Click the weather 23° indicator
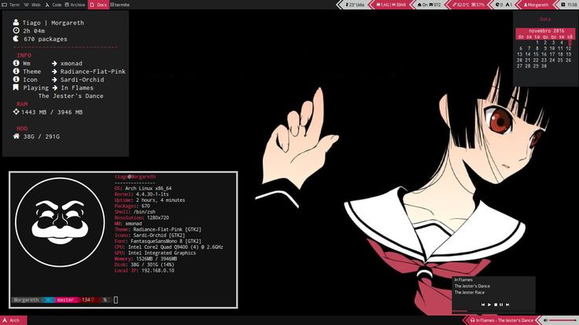The width and height of the screenshot is (579, 325). coord(355,5)
